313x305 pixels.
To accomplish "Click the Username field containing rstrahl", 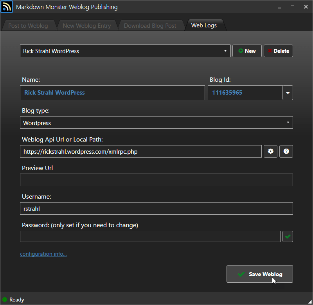I will [156, 208].
